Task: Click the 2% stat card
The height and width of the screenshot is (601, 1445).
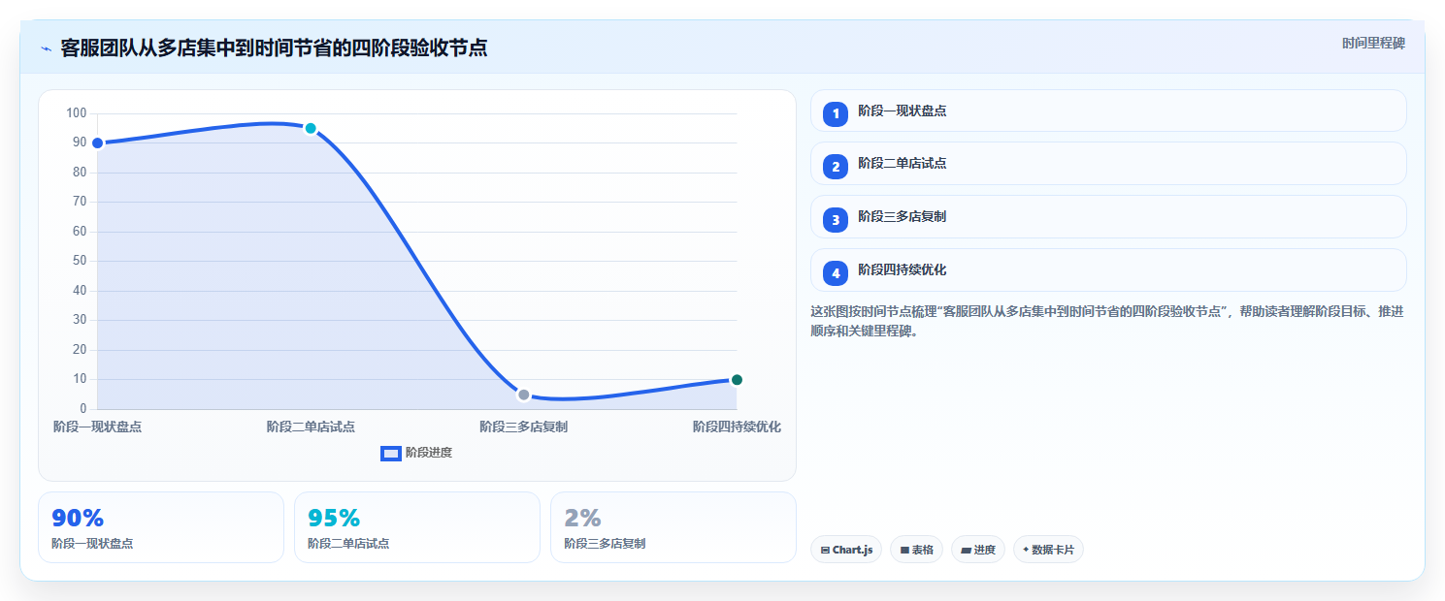Action: (x=673, y=527)
